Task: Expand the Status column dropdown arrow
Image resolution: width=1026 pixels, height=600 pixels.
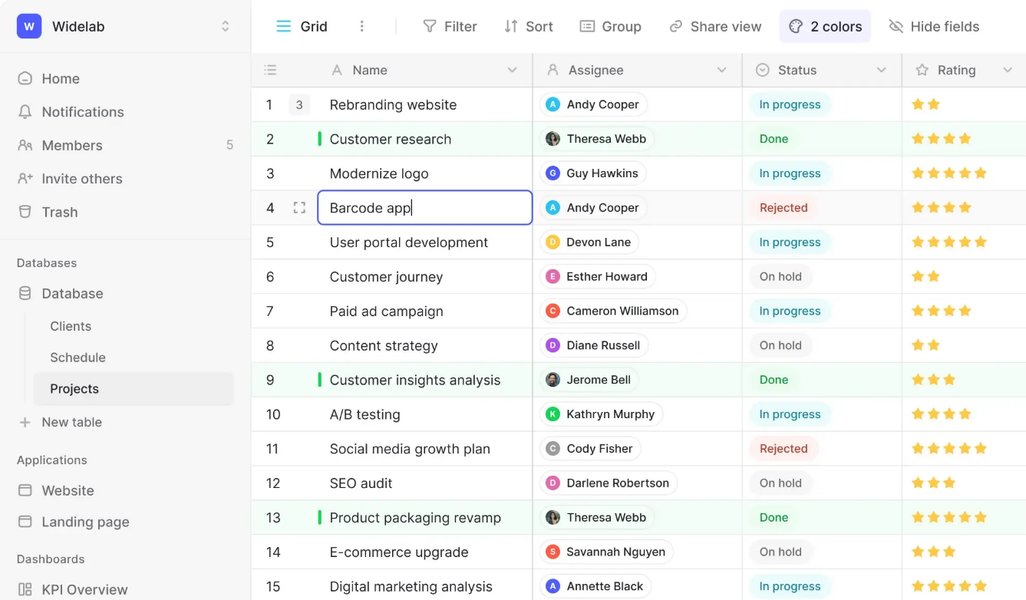Action: [x=881, y=70]
